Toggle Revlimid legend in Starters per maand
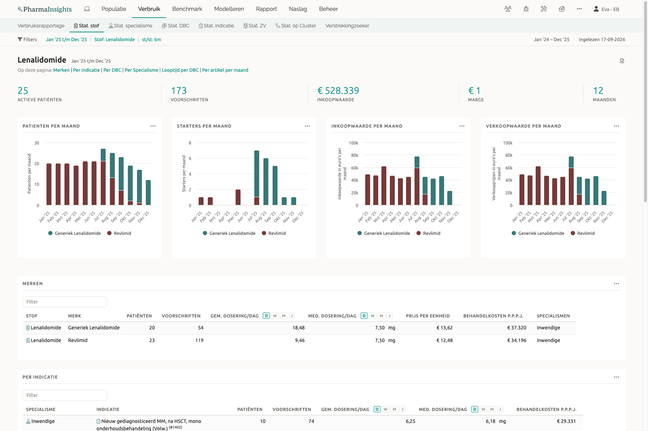Screen dimensions: 648x431 (274, 233)
